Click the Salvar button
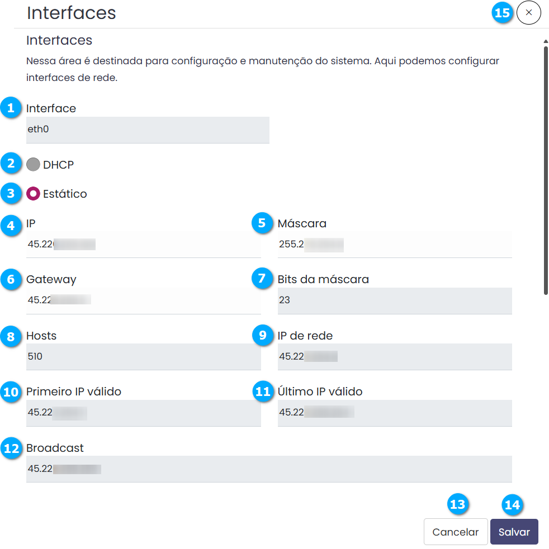This screenshot has height=549, width=549. [514, 532]
